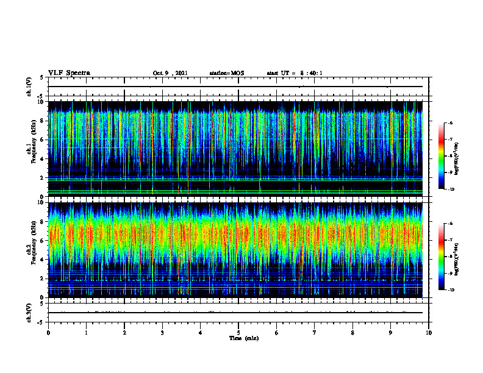Viewport: 483px width, 373px height.
Task: Click the ch.1 spectrogram panel
Action: (235, 149)
